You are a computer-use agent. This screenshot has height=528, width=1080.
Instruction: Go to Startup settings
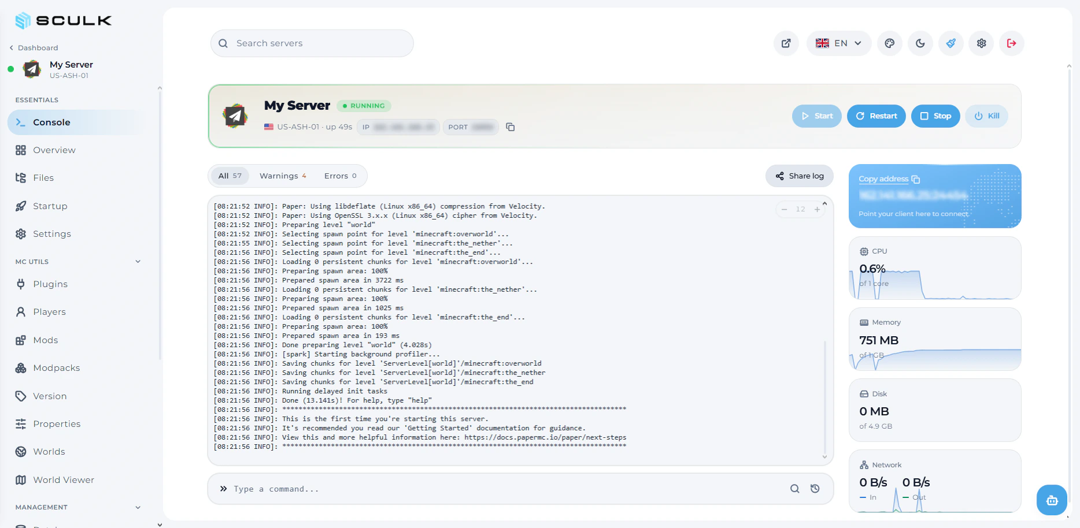76,206
